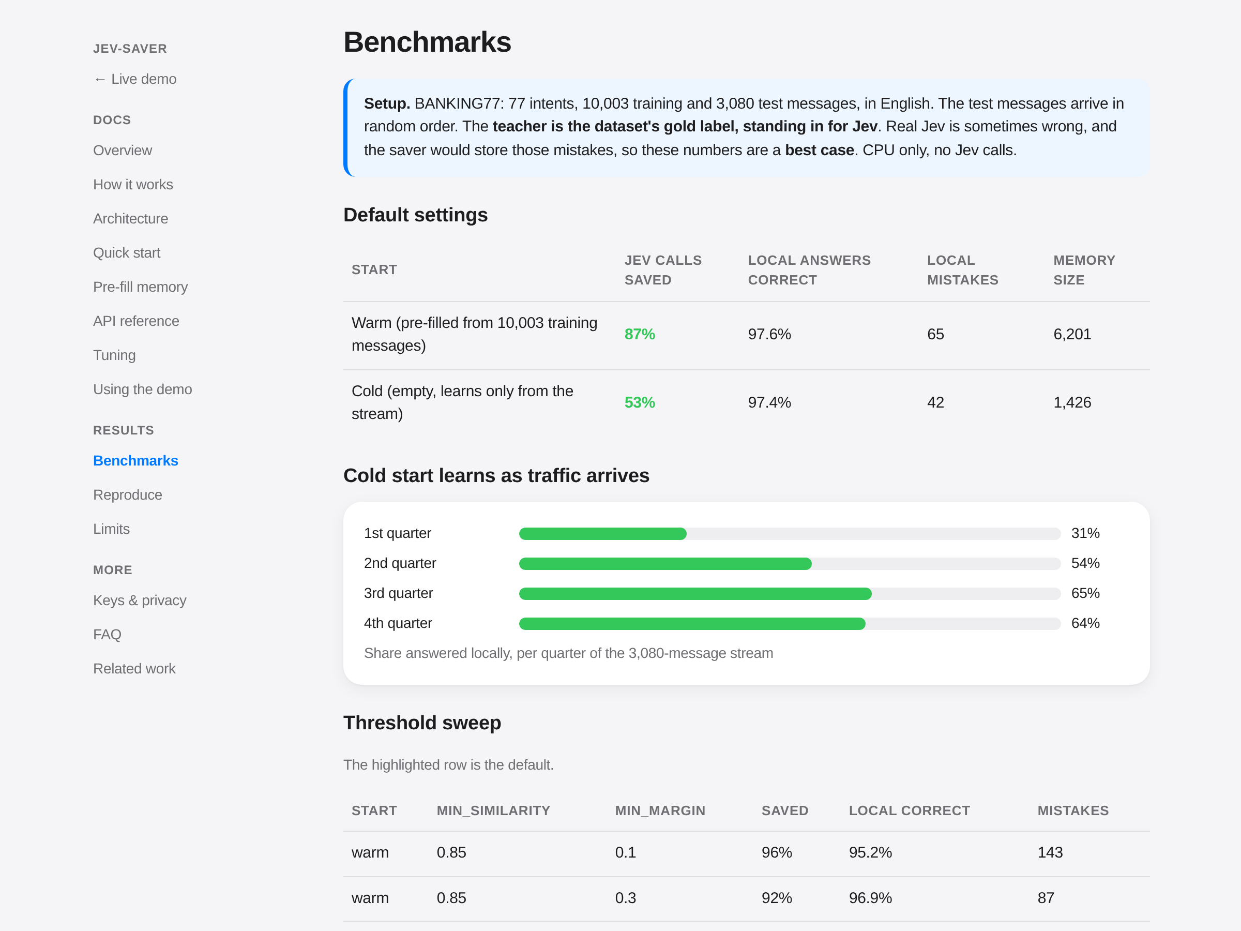Viewport: 1241px width, 931px height.
Task: Open API reference page
Action: click(x=137, y=321)
